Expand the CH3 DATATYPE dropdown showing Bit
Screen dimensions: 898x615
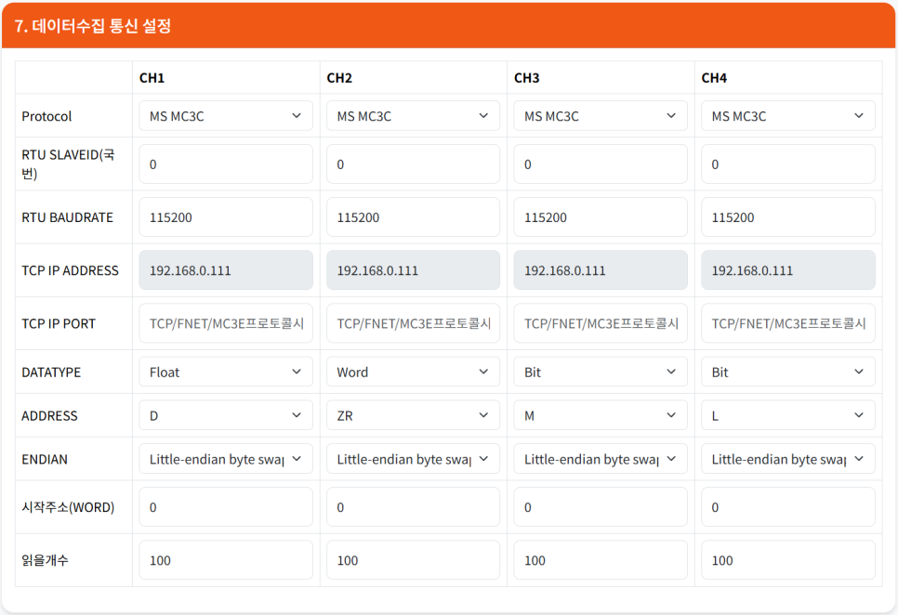601,372
